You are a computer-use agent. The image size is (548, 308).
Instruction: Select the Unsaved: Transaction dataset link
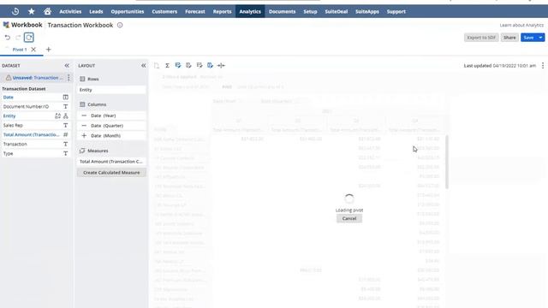point(38,78)
